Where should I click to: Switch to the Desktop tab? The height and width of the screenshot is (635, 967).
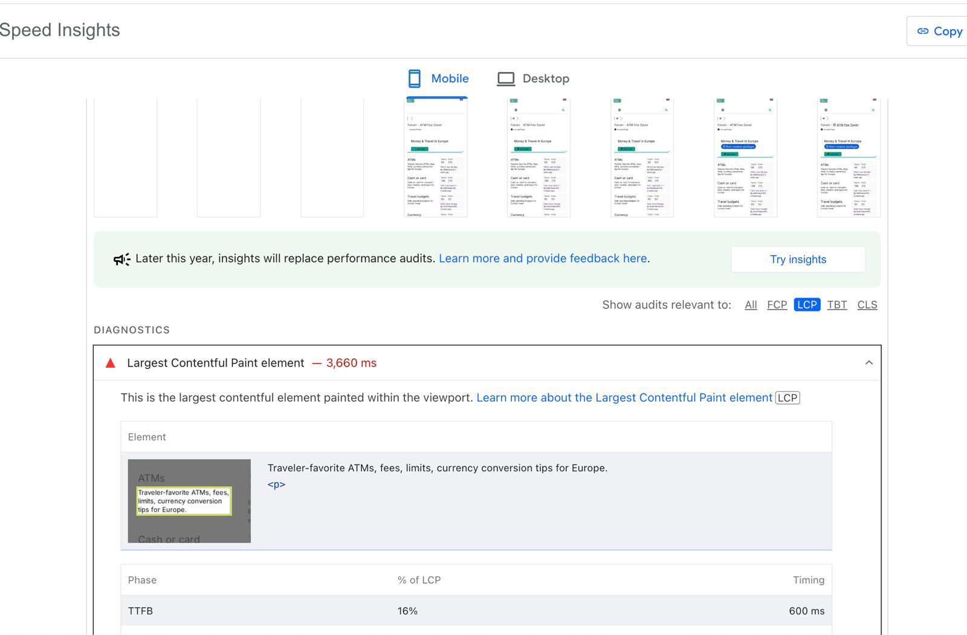(x=533, y=79)
